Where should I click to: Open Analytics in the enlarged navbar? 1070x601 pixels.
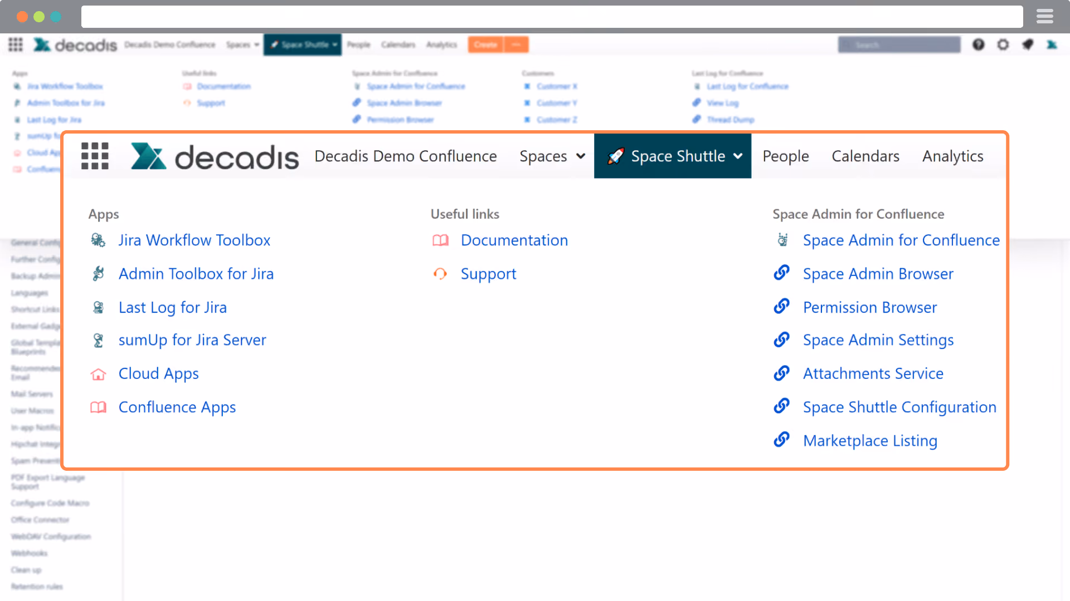953,156
